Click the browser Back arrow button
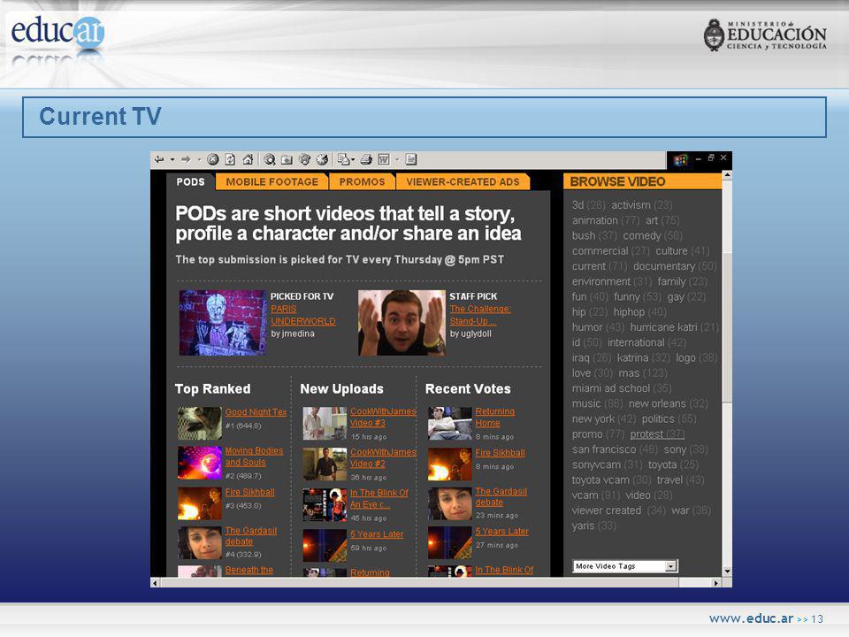The image size is (849, 637). click(x=159, y=159)
